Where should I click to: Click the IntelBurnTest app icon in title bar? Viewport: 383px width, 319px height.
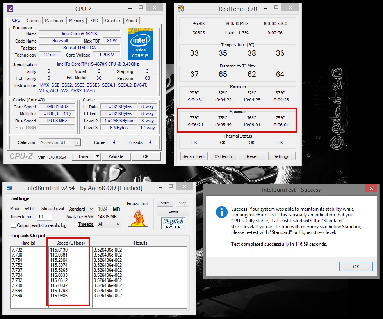(9, 188)
